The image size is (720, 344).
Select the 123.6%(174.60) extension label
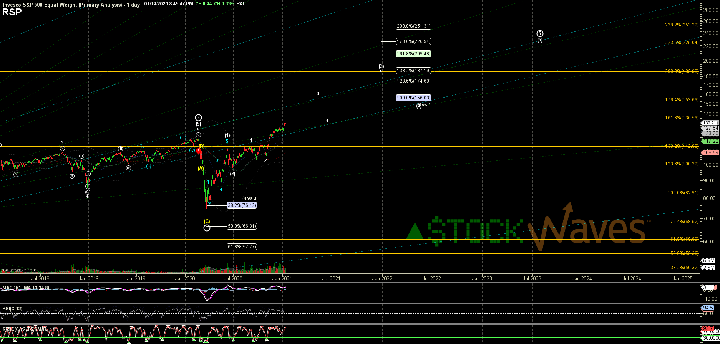tap(413, 81)
